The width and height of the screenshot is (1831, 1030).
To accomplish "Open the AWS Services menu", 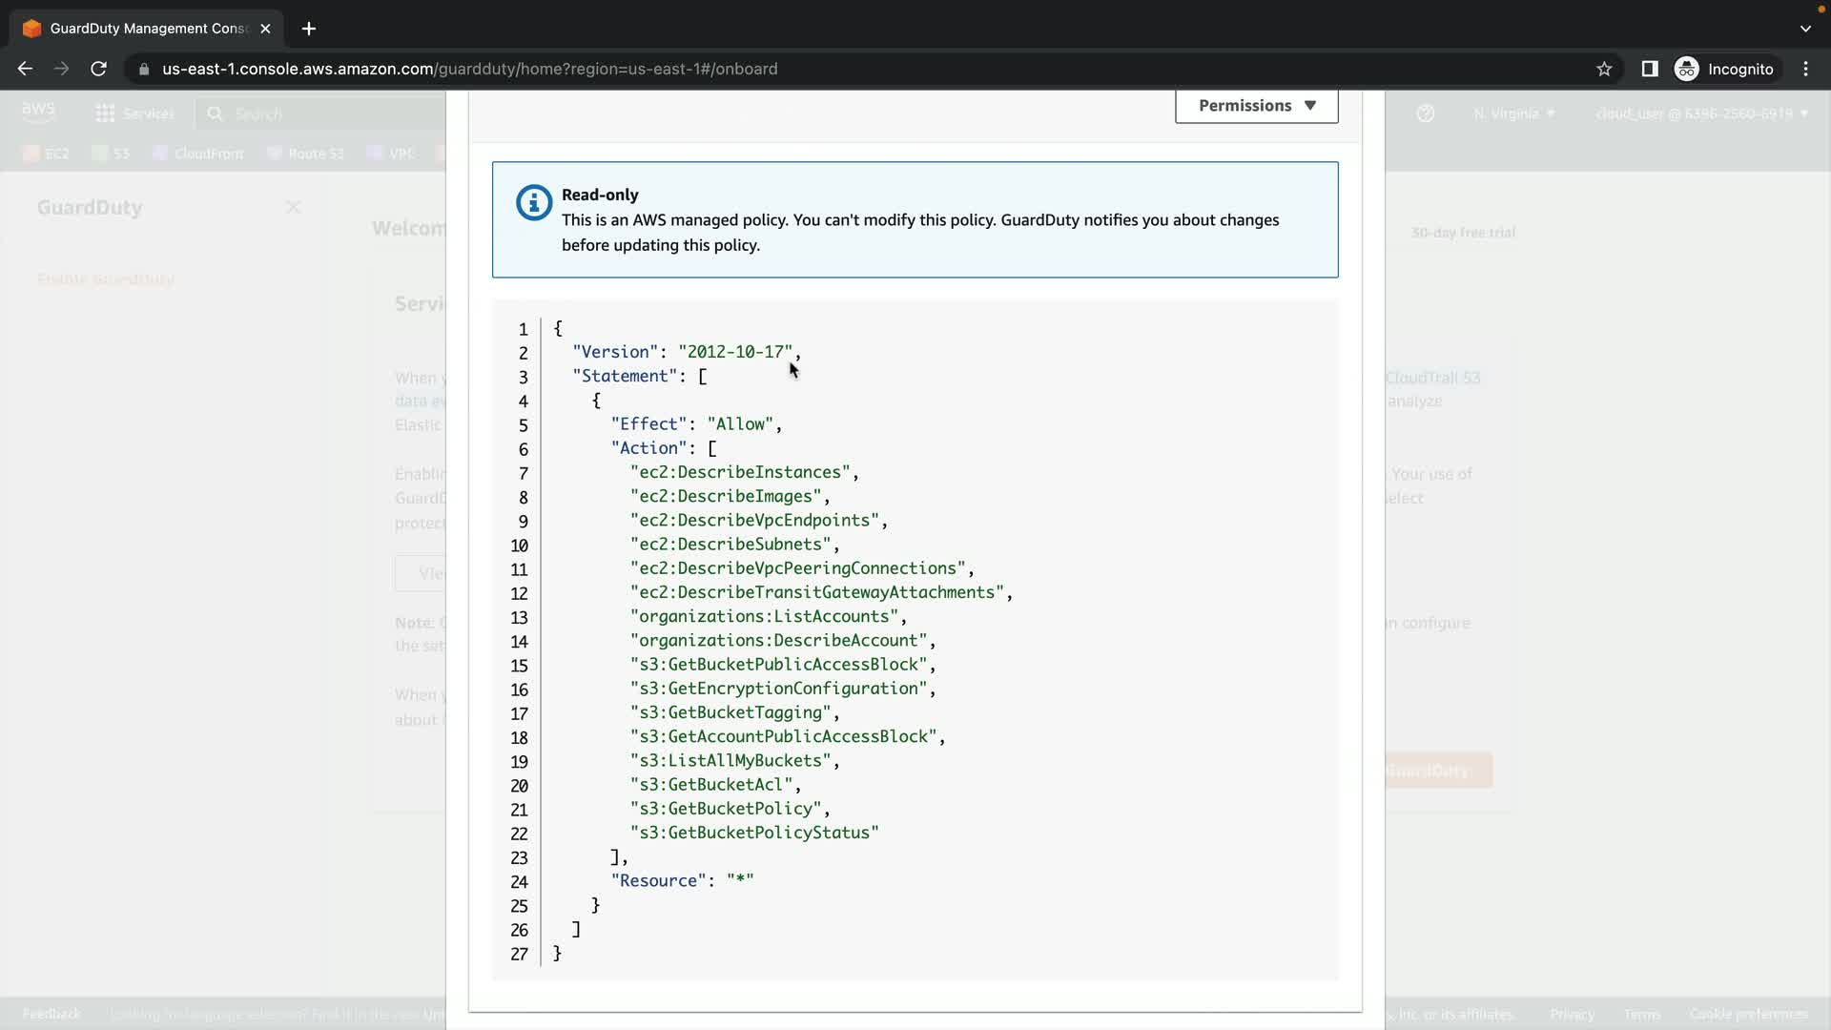I will 134,113.
